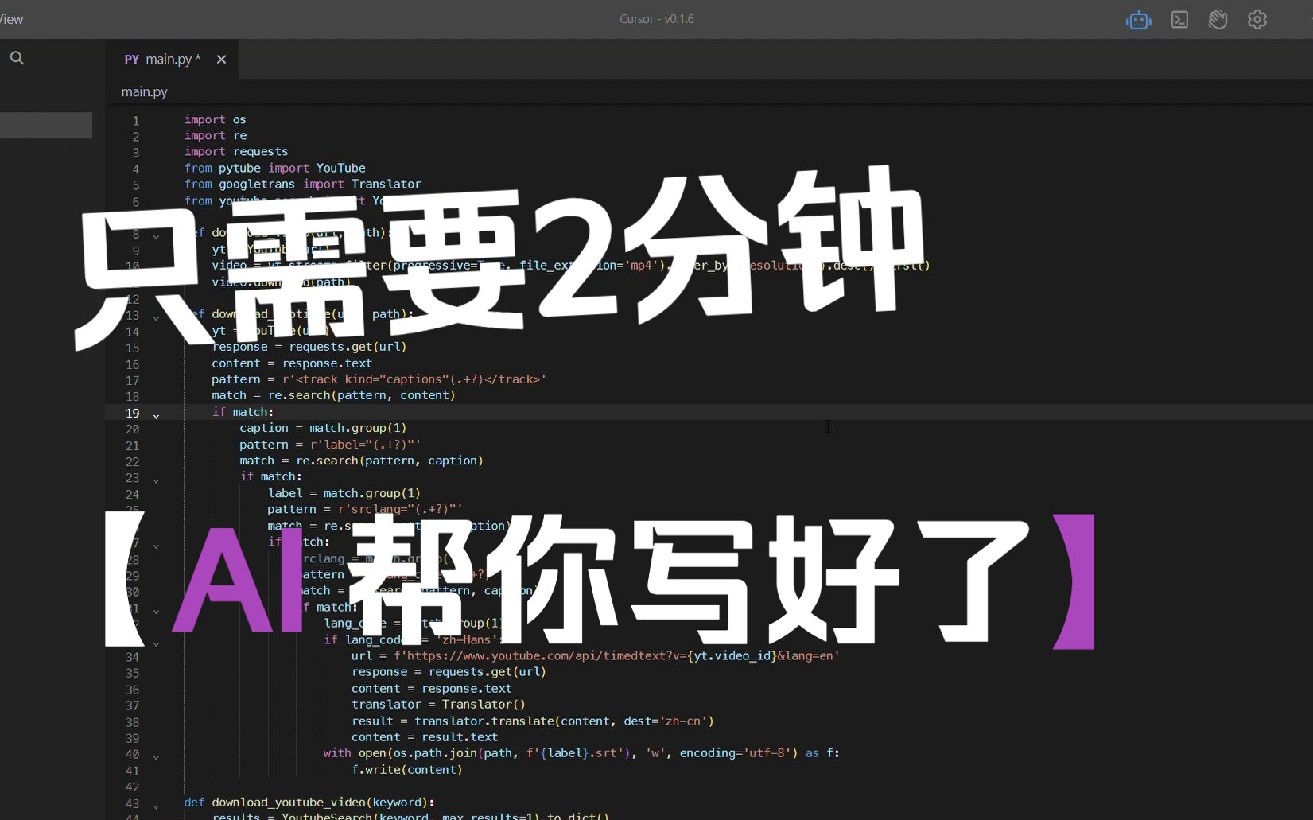Screen dimensions: 1313x820
Task: Collapse the fold chevron at line 23
Action: coord(156,480)
